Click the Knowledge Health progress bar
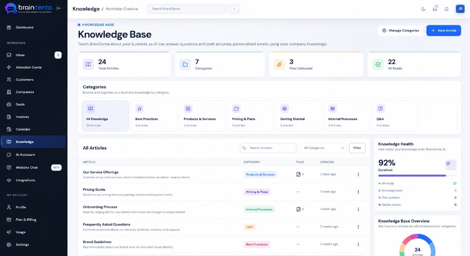The width and height of the screenshot is (470, 256). tap(417, 176)
